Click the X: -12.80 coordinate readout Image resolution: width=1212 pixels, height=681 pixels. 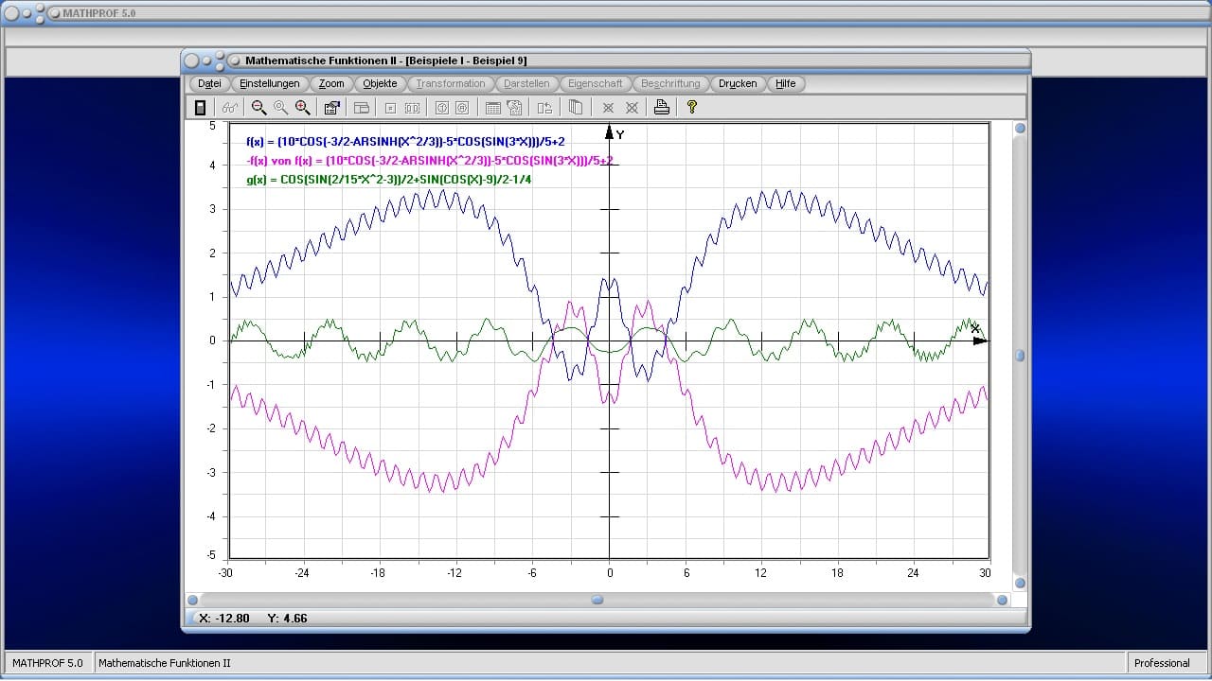pos(224,618)
